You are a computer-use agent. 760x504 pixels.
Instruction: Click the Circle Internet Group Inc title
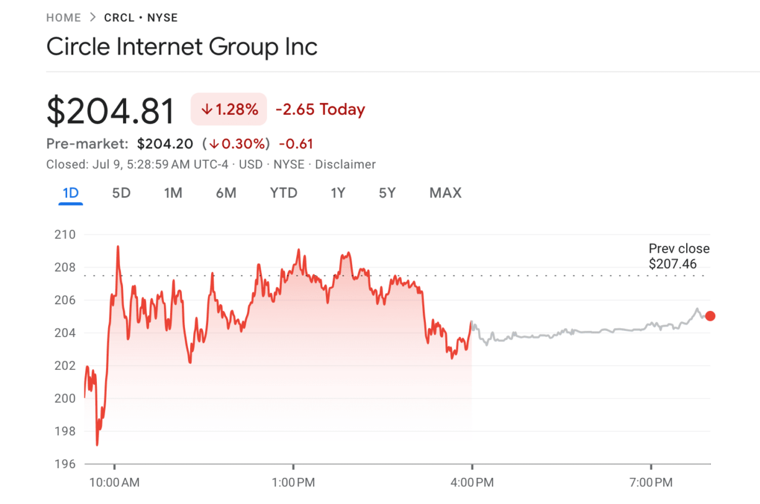pyautogui.click(x=182, y=47)
